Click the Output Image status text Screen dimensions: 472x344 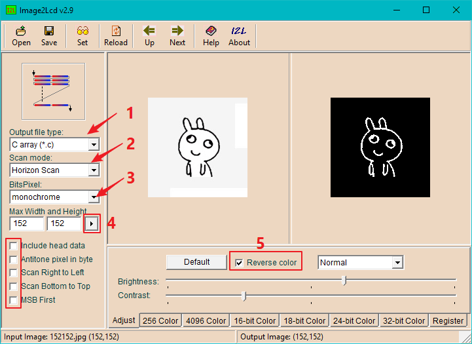(281, 337)
